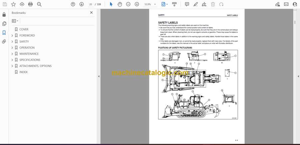Edit the current page number field
The image size is (300, 145).
click(x=91, y=4)
